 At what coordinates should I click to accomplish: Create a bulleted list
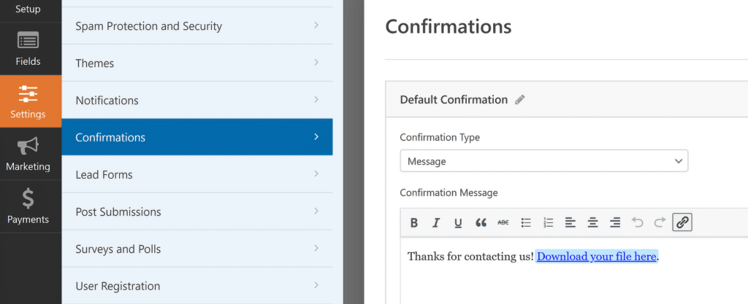pyautogui.click(x=526, y=222)
